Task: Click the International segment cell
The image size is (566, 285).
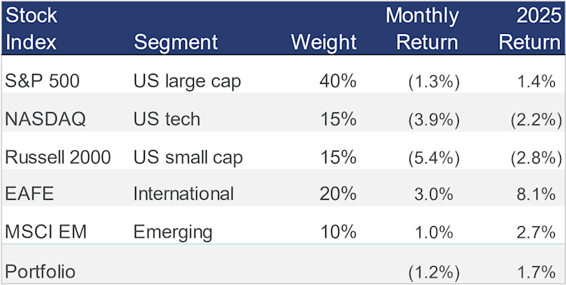Action: pyautogui.click(x=183, y=194)
